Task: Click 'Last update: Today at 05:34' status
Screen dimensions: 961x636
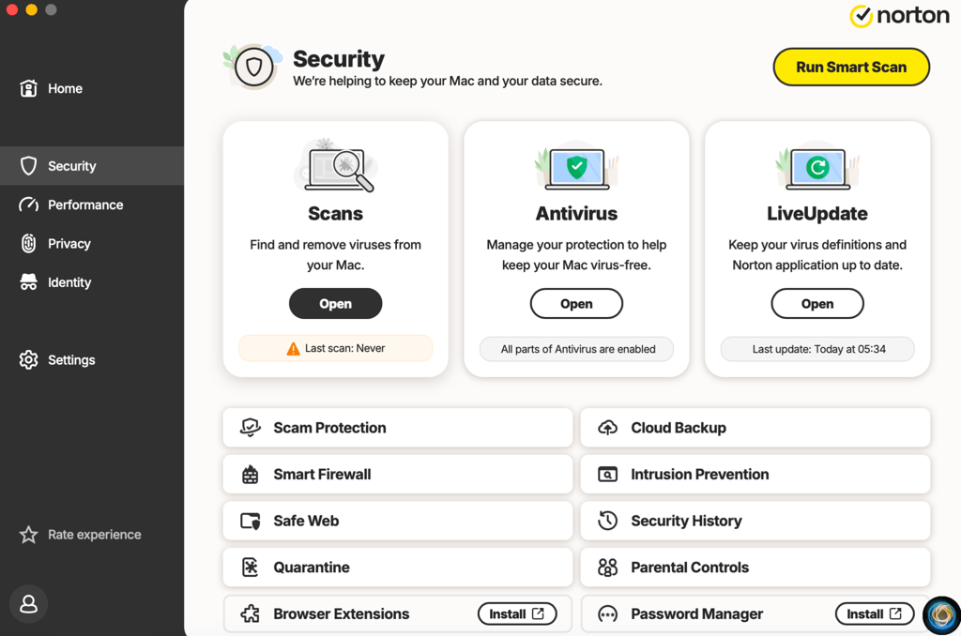Action: [817, 349]
